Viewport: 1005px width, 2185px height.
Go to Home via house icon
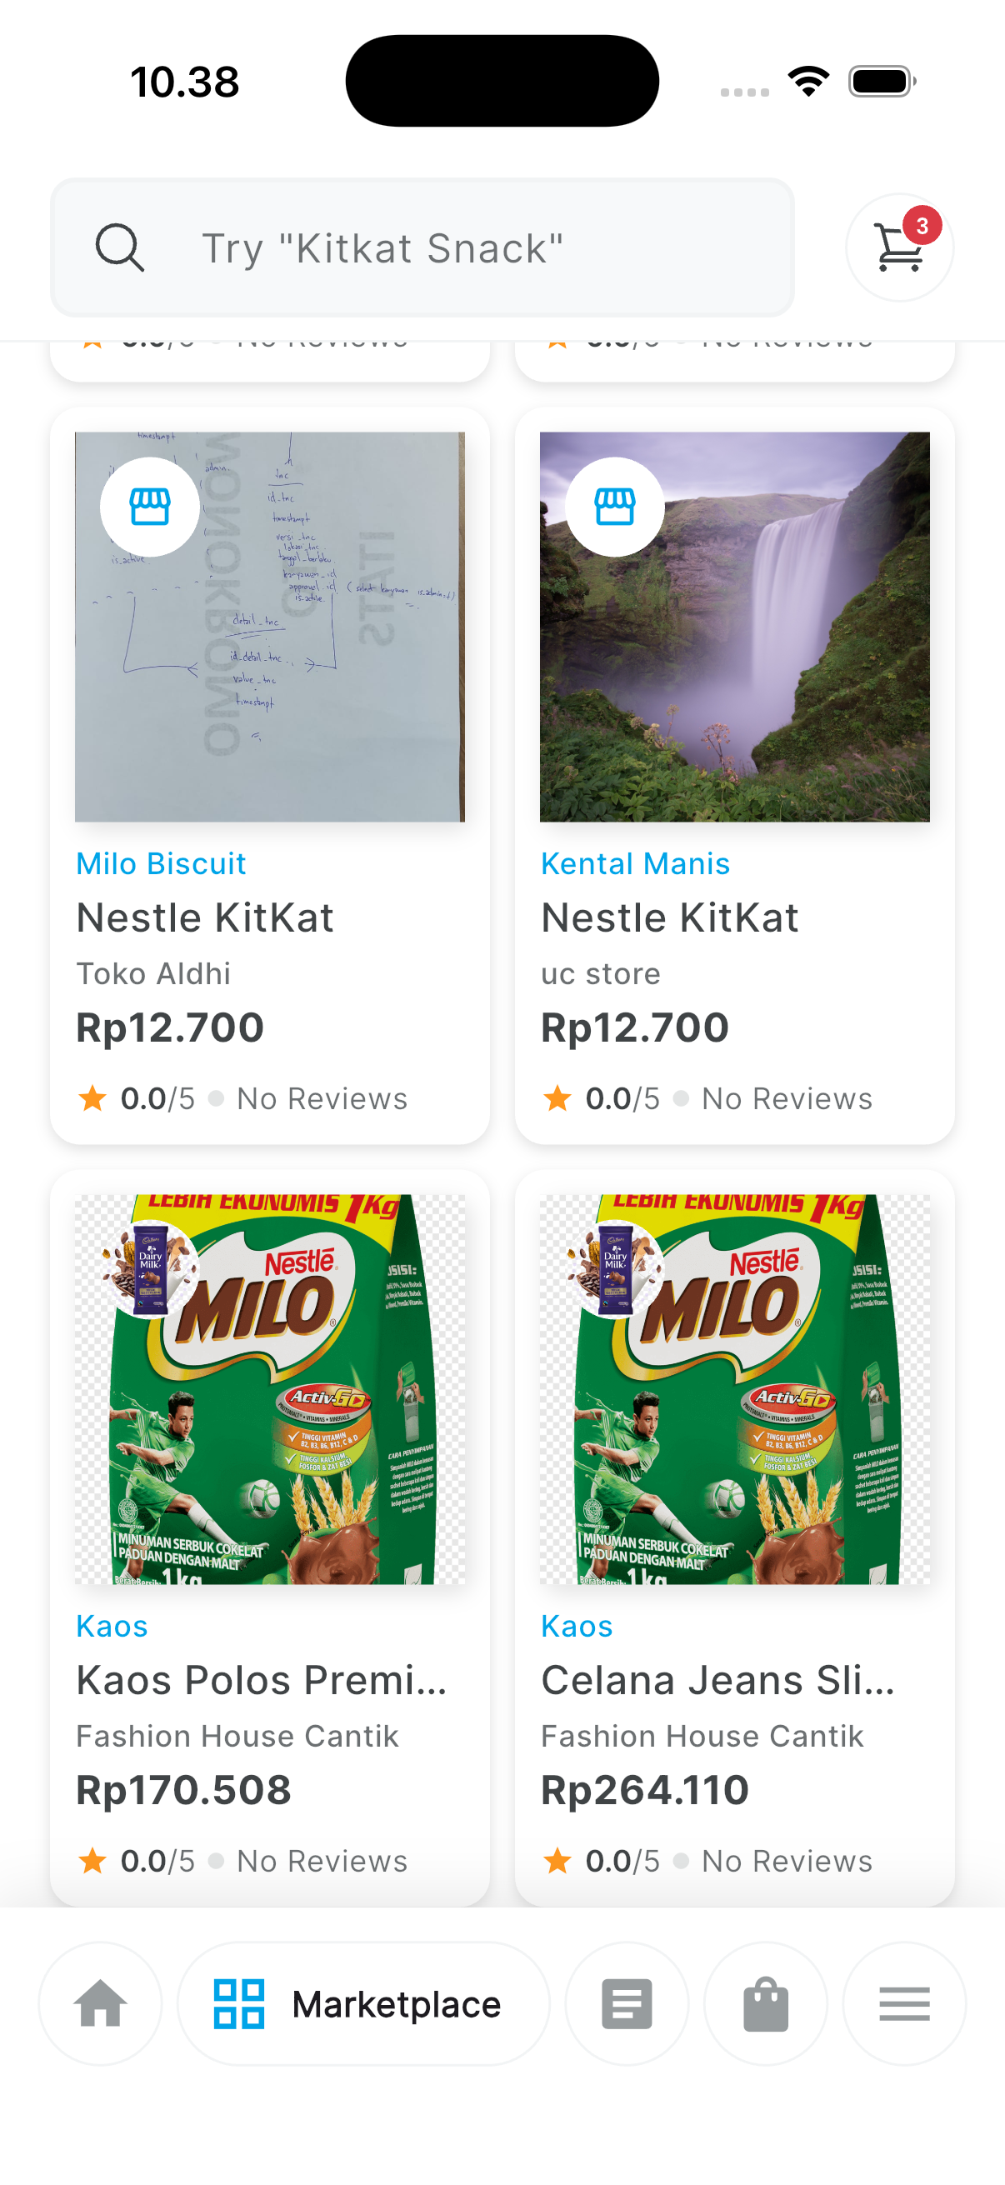tap(100, 2003)
